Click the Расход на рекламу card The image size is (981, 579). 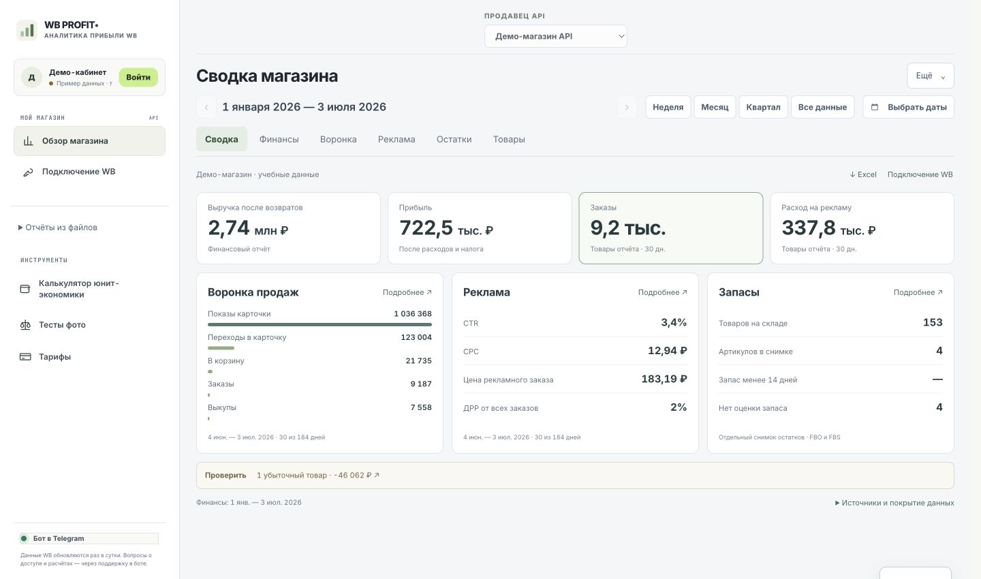point(862,228)
